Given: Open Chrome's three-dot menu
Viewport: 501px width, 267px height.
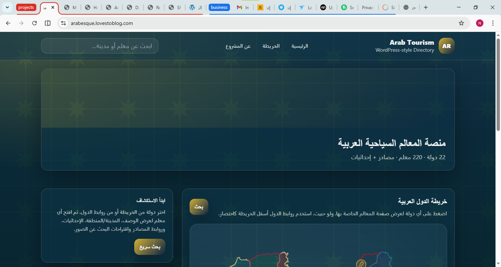Looking at the screenshot, I should [x=493, y=23].
